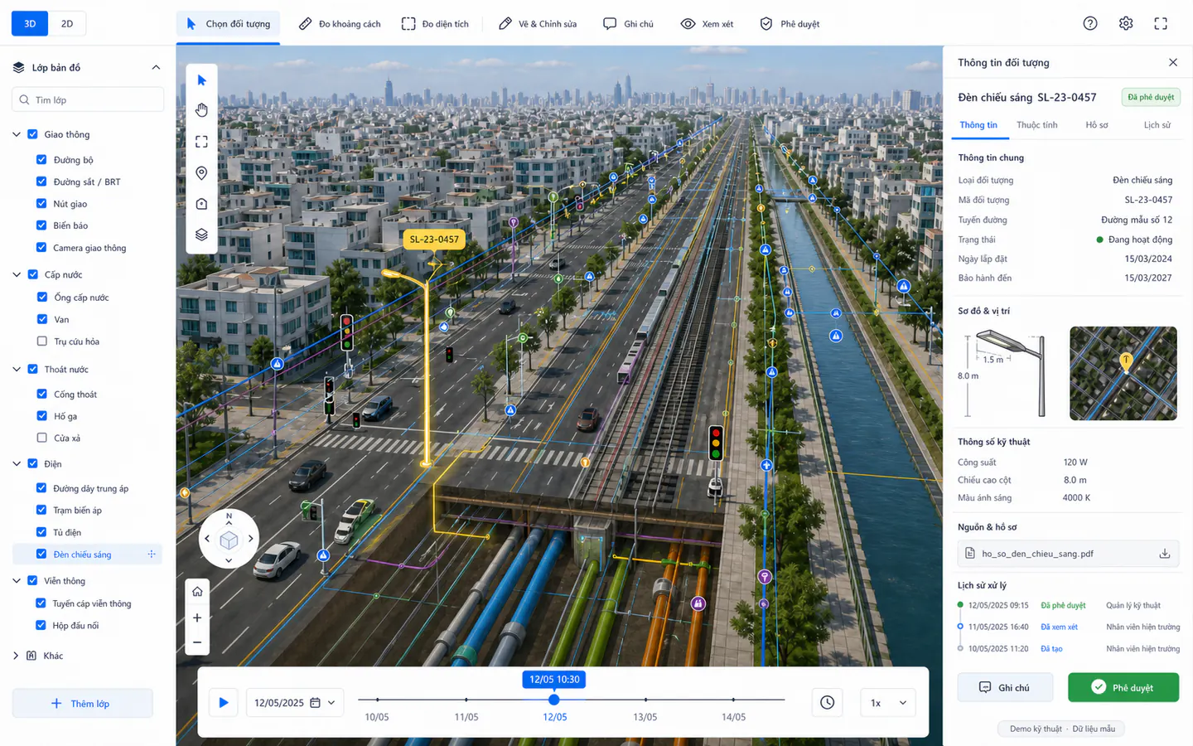Open the layers stack tool in map toolbar

point(201,235)
